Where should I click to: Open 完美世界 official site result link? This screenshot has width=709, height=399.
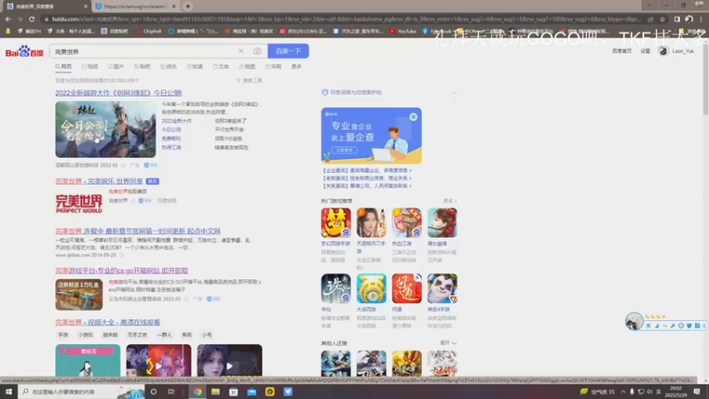pos(99,181)
